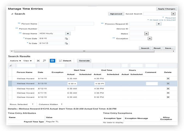Click the Apply Changes button
184x131 pixels.
point(166,9)
